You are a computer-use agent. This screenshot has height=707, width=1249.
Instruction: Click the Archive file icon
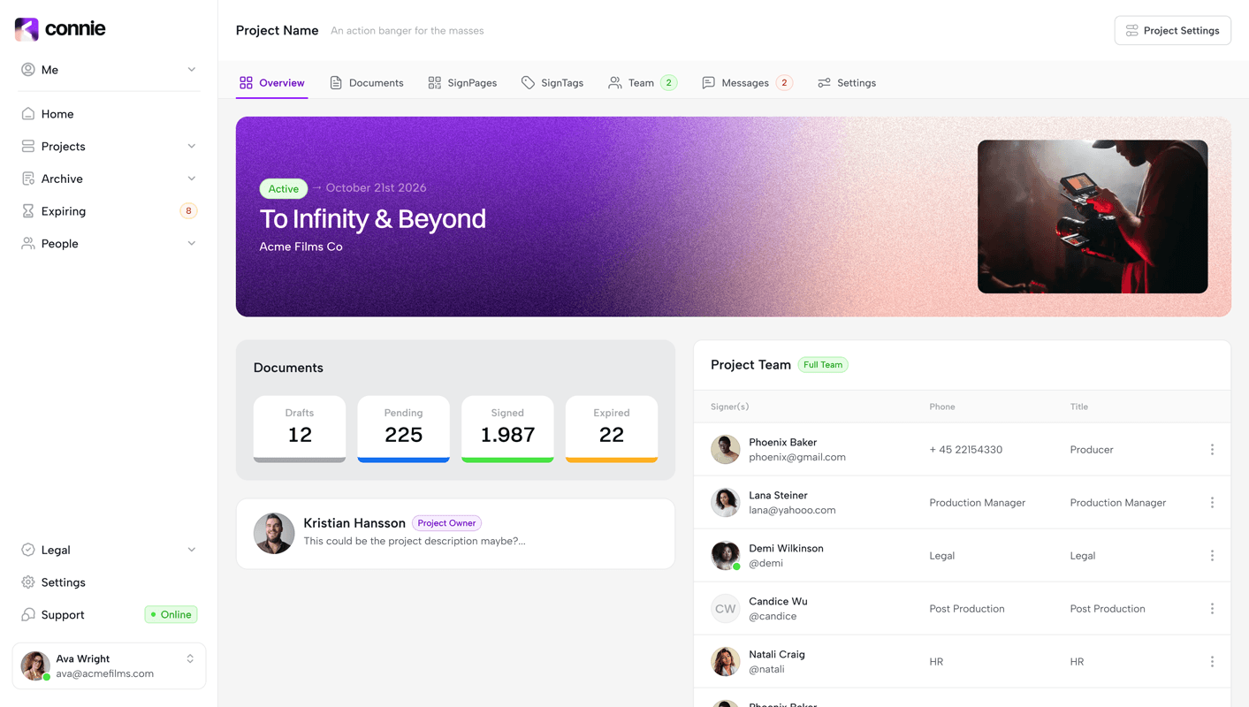[x=28, y=179]
